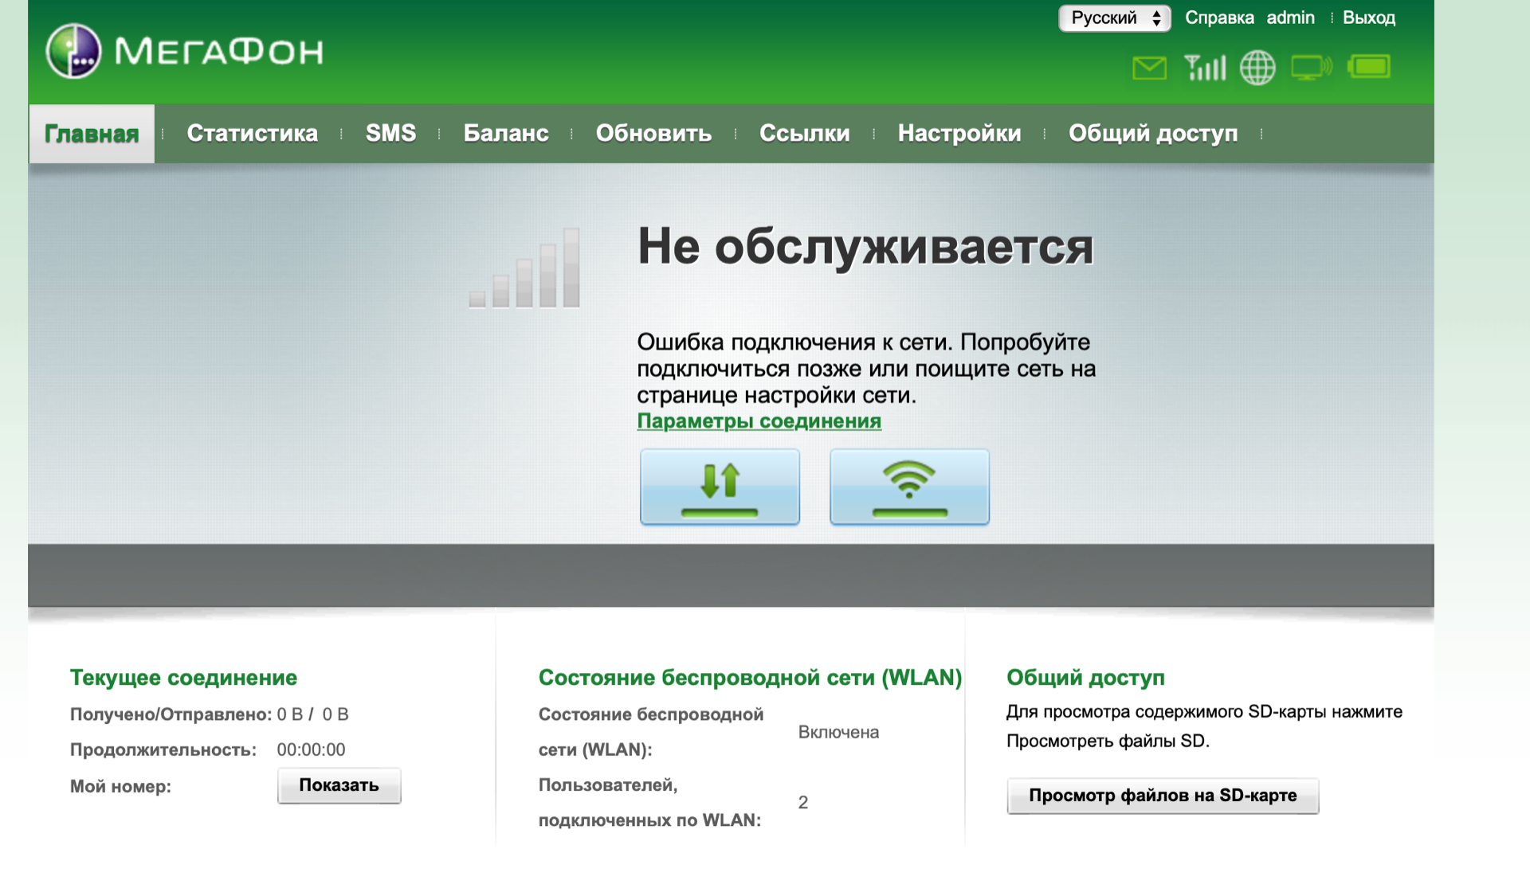Open the Главная tab
Viewport: 1530px width, 888px height.
click(92, 134)
